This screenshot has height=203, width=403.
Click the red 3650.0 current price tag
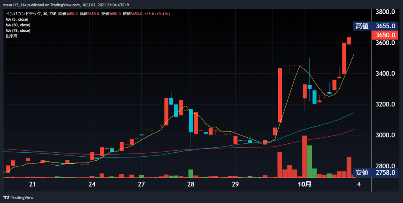385,35
